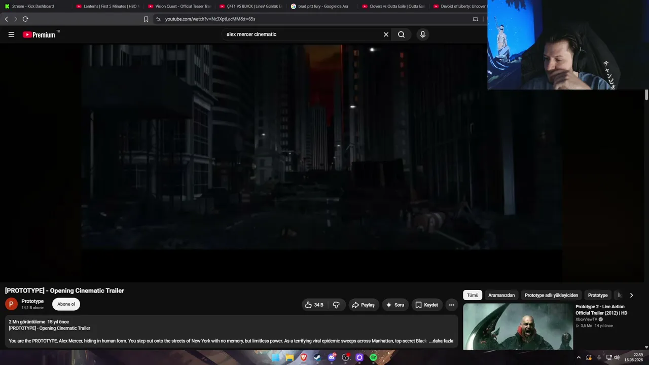Share the video with Paylaş

[x=363, y=305]
